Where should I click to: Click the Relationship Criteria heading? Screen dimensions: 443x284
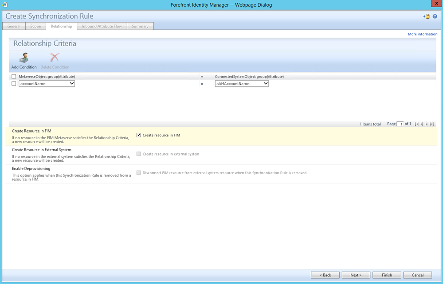click(x=45, y=43)
